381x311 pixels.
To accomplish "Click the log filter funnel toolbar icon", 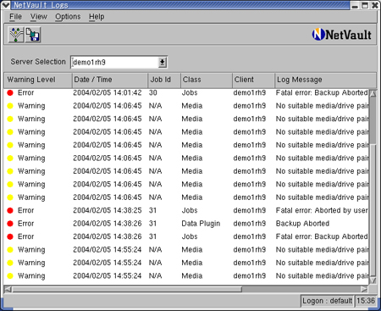I will 16,35.
